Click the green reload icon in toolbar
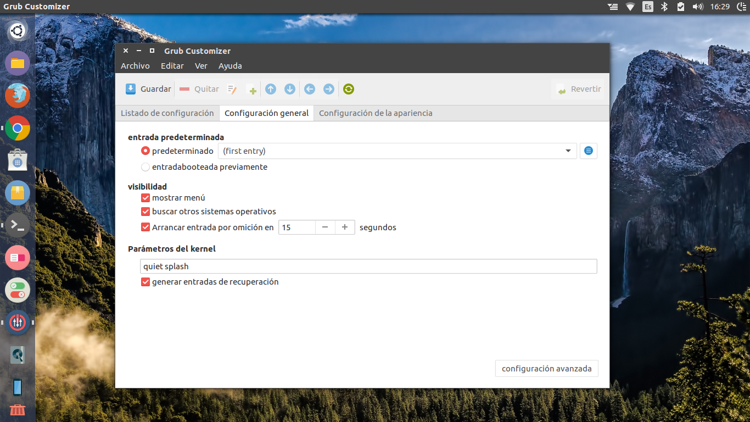 pyautogui.click(x=349, y=89)
